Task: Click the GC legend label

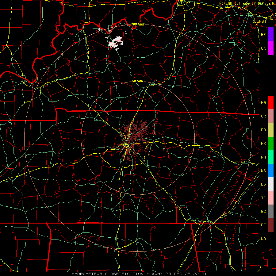Action: (263, 211)
